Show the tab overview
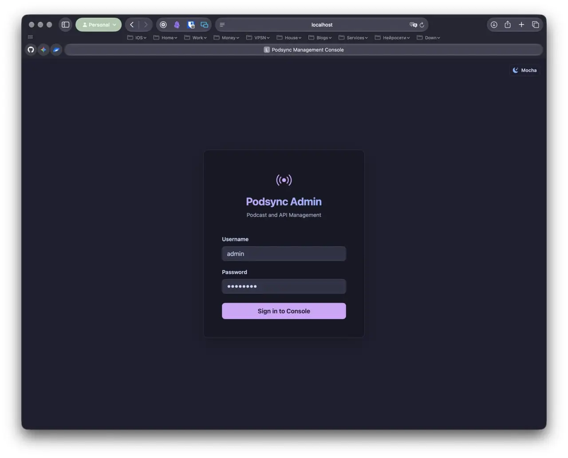The height and width of the screenshot is (458, 568). (x=536, y=25)
